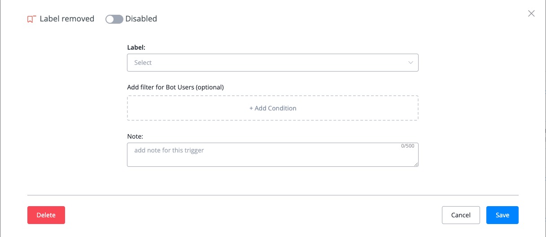Add a condition with + Add Condition
Image resolution: width=546 pixels, height=237 pixels.
coord(273,108)
